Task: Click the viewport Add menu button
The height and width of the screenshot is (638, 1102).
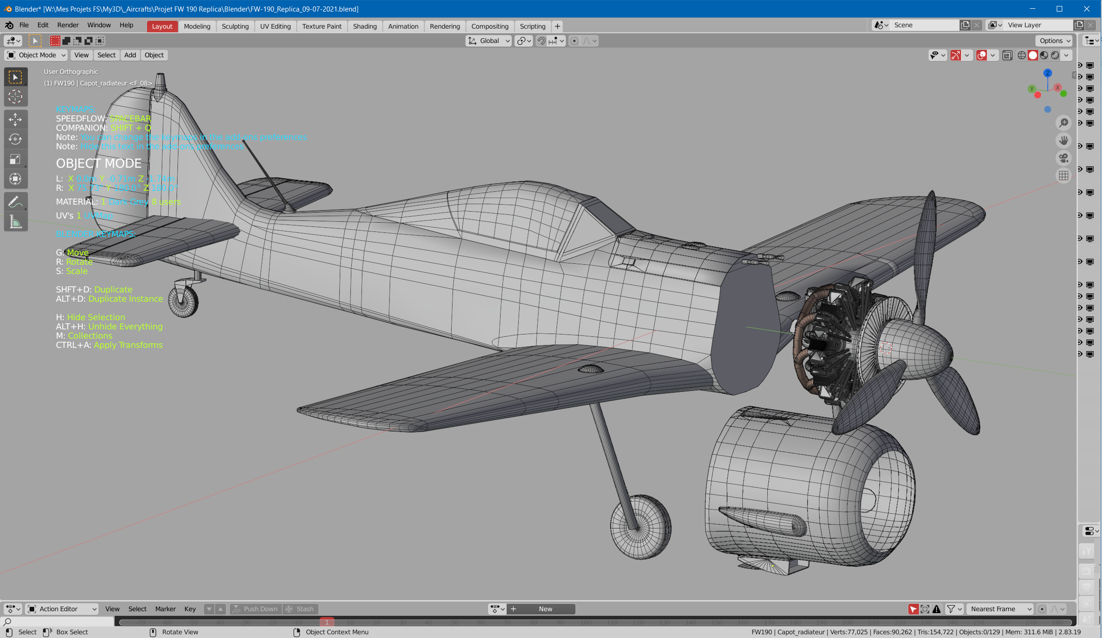Action: pos(130,55)
